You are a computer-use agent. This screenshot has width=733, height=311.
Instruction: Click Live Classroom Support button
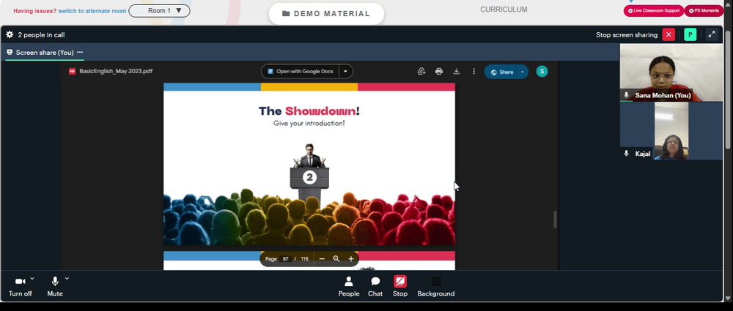654,10
